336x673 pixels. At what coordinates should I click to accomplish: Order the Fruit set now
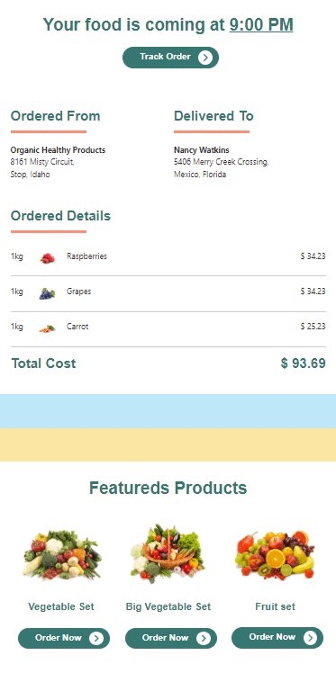277,638
